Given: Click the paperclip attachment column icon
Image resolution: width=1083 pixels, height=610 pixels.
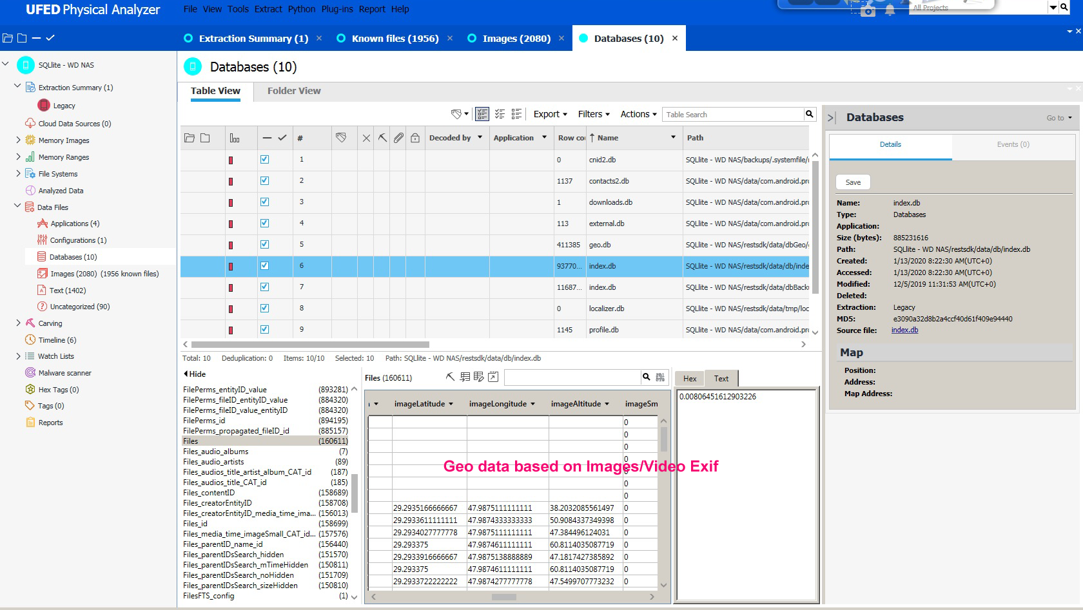Looking at the screenshot, I should (x=399, y=138).
